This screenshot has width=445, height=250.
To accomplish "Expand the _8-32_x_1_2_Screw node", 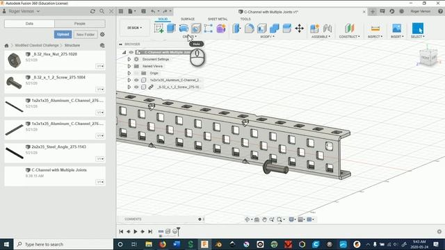I will point(129,87).
